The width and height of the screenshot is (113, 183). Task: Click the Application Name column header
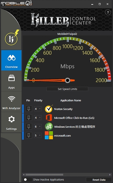click(x=71, y=100)
